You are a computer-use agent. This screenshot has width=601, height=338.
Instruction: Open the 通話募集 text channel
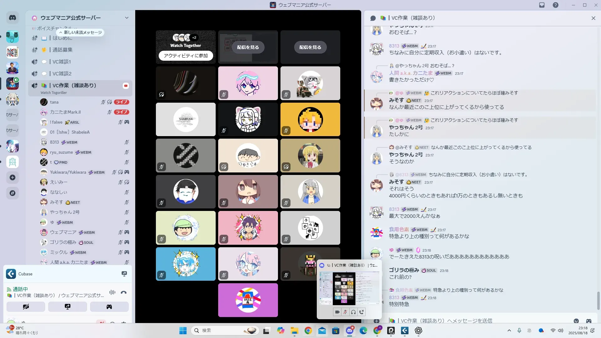pyautogui.click(x=62, y=50)
